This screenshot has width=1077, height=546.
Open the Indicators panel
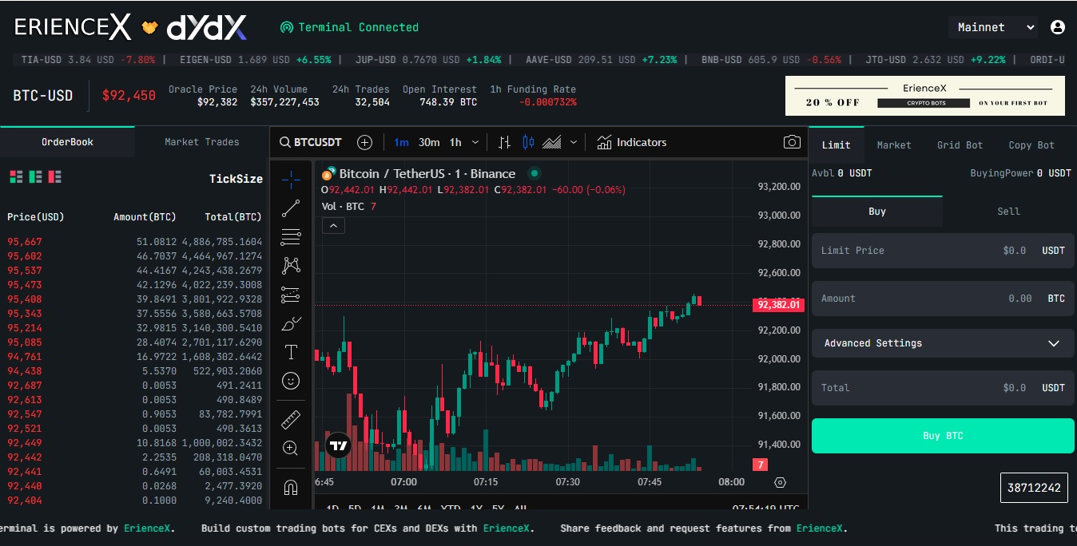[631, 142]
